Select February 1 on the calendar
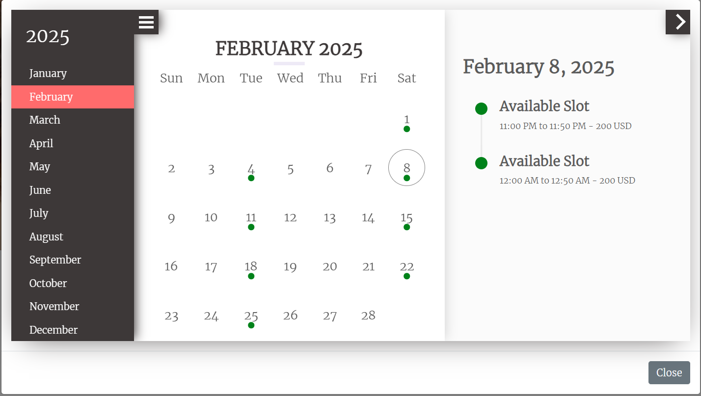701x396 pixels. 406,120
